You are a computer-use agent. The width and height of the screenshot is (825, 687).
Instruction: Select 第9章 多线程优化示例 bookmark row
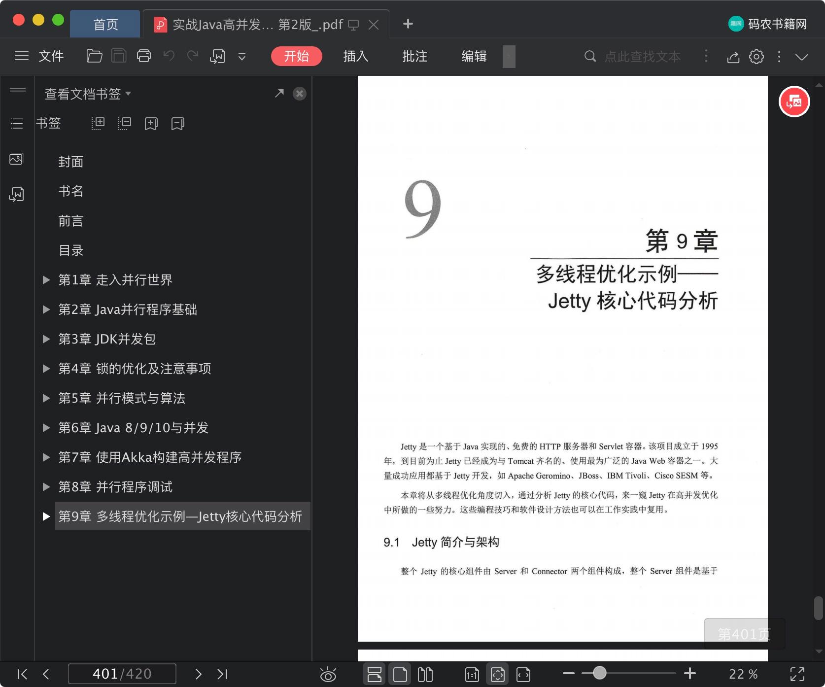tap(182, 516)
